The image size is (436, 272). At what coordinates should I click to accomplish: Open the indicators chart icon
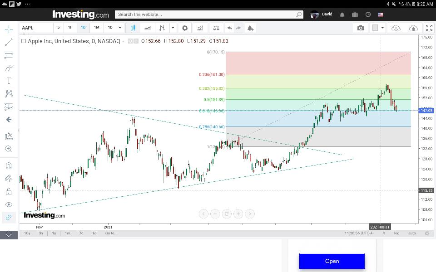coord(200,28)
